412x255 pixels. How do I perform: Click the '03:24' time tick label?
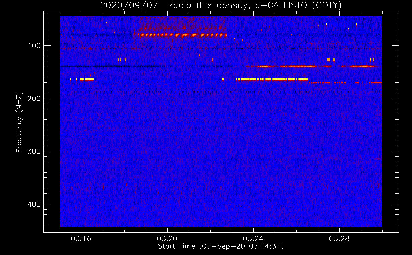[253, 239]
